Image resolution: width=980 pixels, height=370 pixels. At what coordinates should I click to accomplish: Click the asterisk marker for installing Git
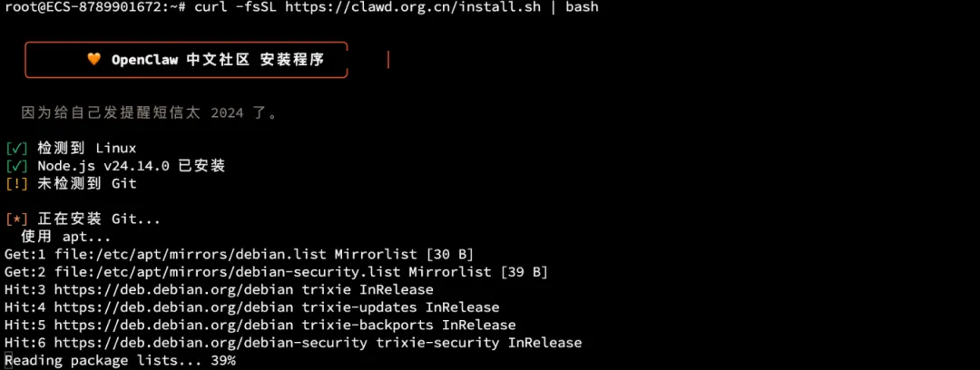click(17, 219)
